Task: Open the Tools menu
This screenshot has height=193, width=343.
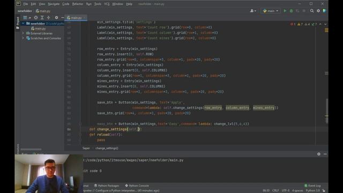Action: pos(98,4)
